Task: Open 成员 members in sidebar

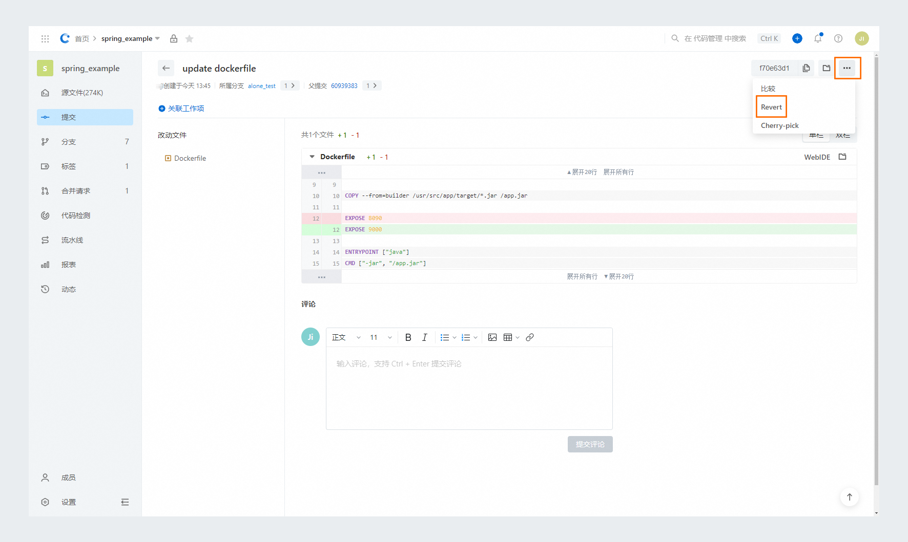Action: [x=85, y=478]
